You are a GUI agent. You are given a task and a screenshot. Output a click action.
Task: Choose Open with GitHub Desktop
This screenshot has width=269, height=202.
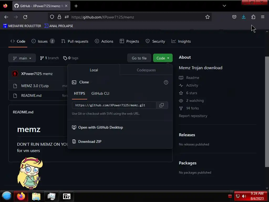(x=97, y=128)
